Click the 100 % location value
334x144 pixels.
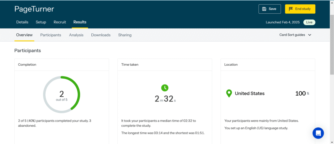pyautogui.click(x=302, y=93)
